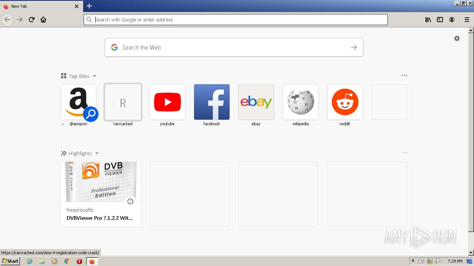Go forward with the forward arrow
The width and height of the screenshot is (474, 266).
point(20,20)
